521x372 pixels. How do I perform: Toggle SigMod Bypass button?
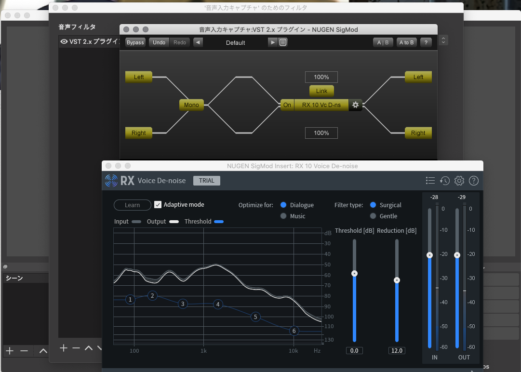(x=135, y=42)
